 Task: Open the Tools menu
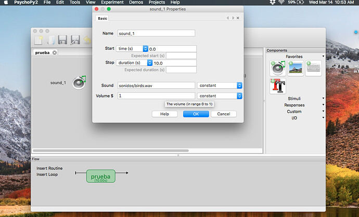75,2
